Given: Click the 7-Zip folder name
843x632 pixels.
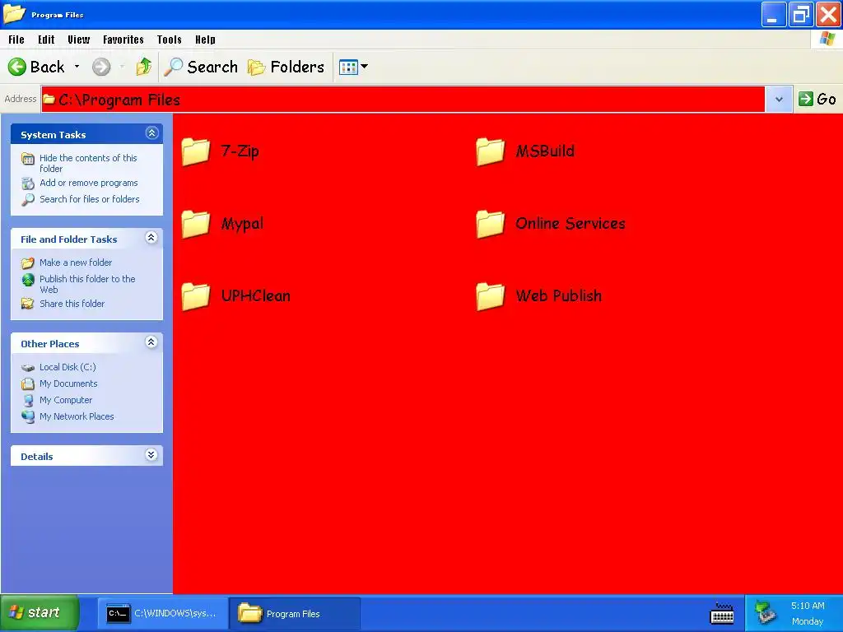Looking at the screenshot, I should pos(240,151).
